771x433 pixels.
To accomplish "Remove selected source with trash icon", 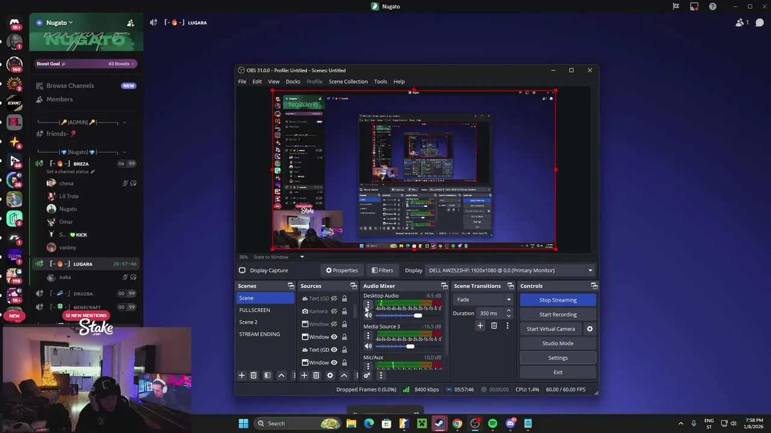I will pyautogui.click(x=316, y=375).
